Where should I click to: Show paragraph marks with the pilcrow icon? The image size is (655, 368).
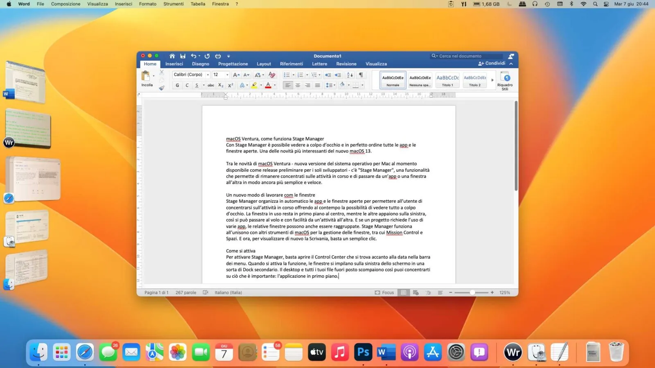[361, 75]
